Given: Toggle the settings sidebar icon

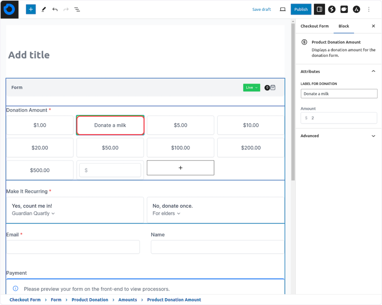Looking at the screenshot, I should point(319,9).
